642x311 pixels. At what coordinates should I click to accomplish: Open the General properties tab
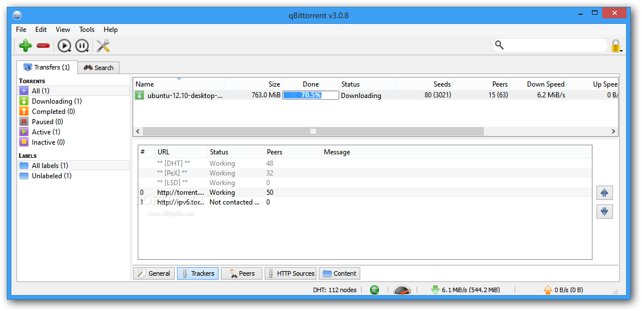pos(154,273)
